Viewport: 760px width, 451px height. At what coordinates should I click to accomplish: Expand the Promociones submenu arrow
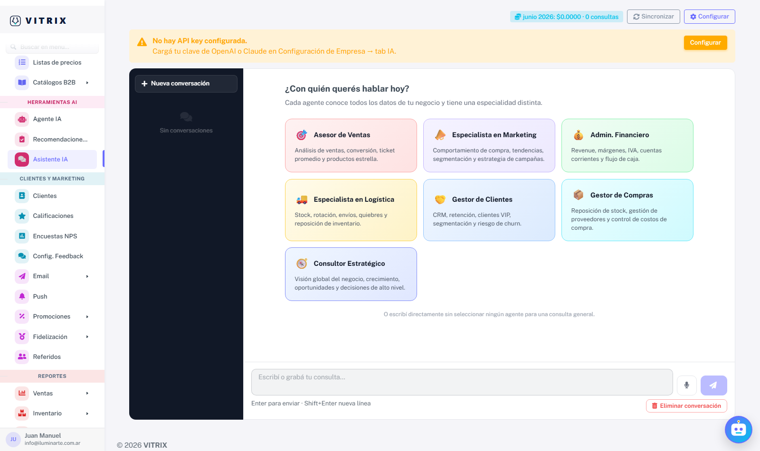coord(87,317)
